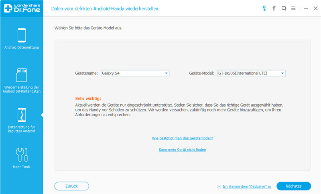Open the Disclaimer agreement link text
Screen dimensions: 321x194
pyautogui.click(x=247, y=186)
